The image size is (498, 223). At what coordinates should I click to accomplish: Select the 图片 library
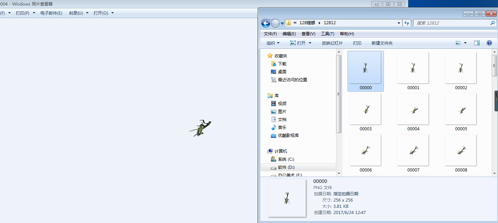click(x=282, y=112)
